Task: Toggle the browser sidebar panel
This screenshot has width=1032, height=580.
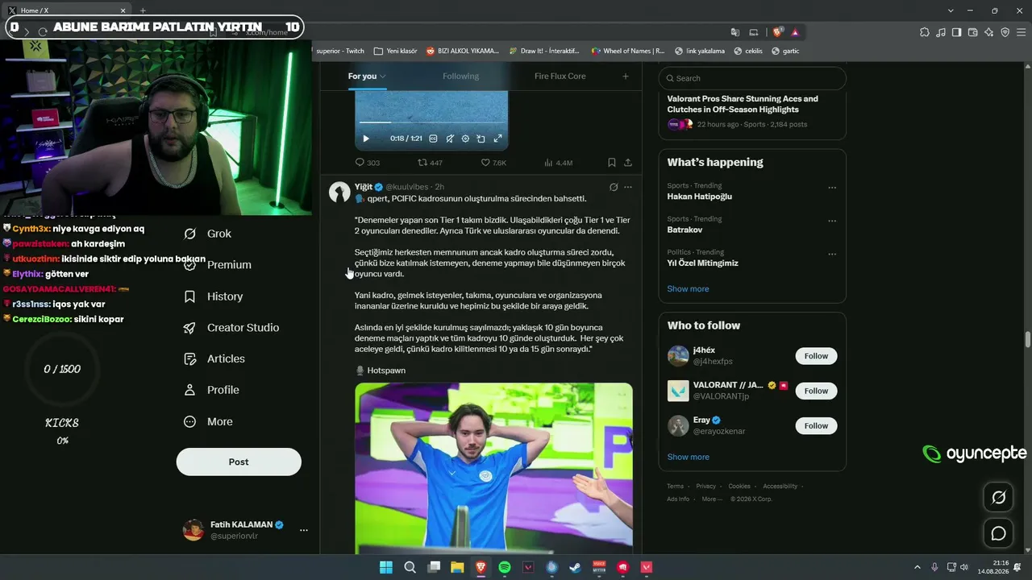Action: 956,32
